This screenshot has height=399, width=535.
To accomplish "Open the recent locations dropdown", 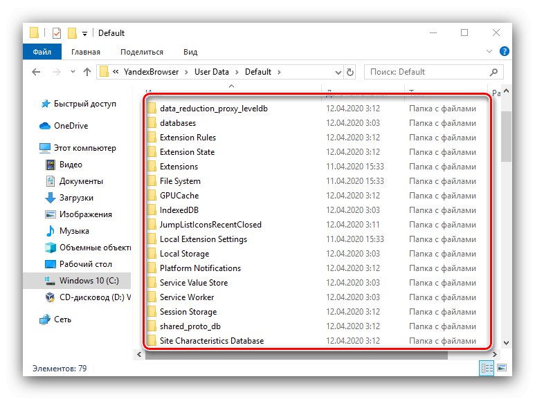I will coord(73,72).
